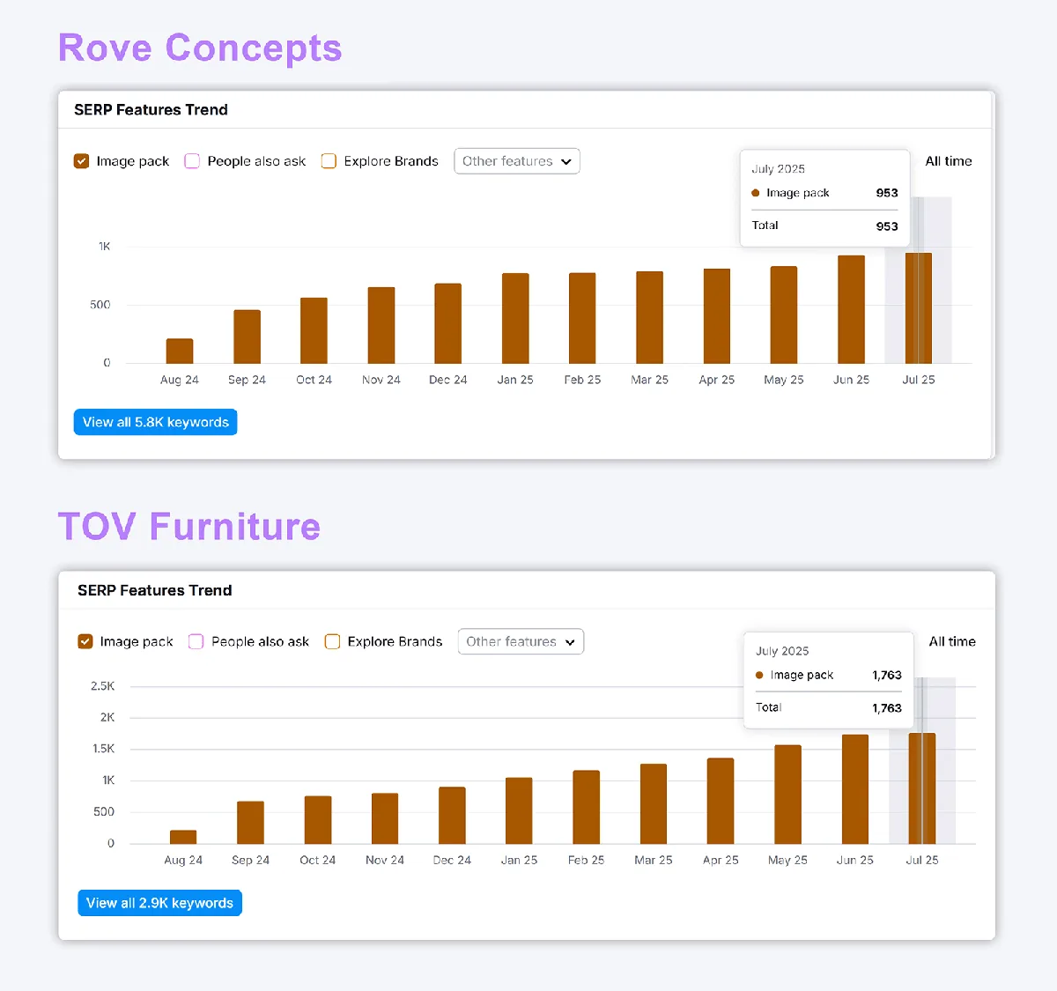Click May 25 bar in TOV Furniture chart
Viewport: 1057px width, 991px height.
pos(787,795)
